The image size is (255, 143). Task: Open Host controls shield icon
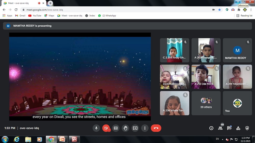tap(247, 128)
